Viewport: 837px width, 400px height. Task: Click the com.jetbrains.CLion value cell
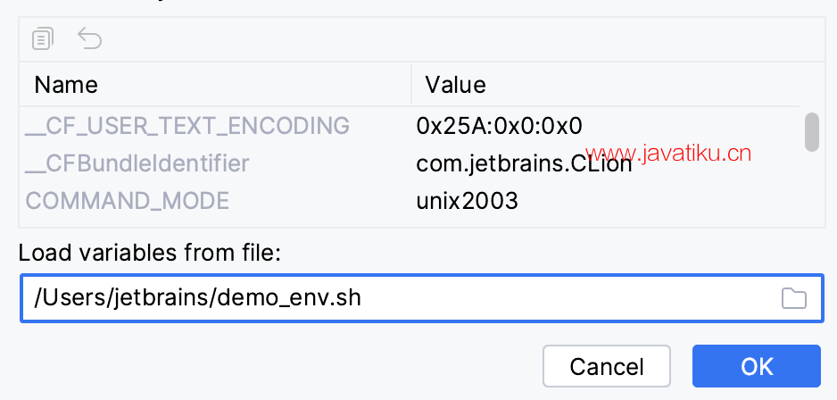point(524,164)
